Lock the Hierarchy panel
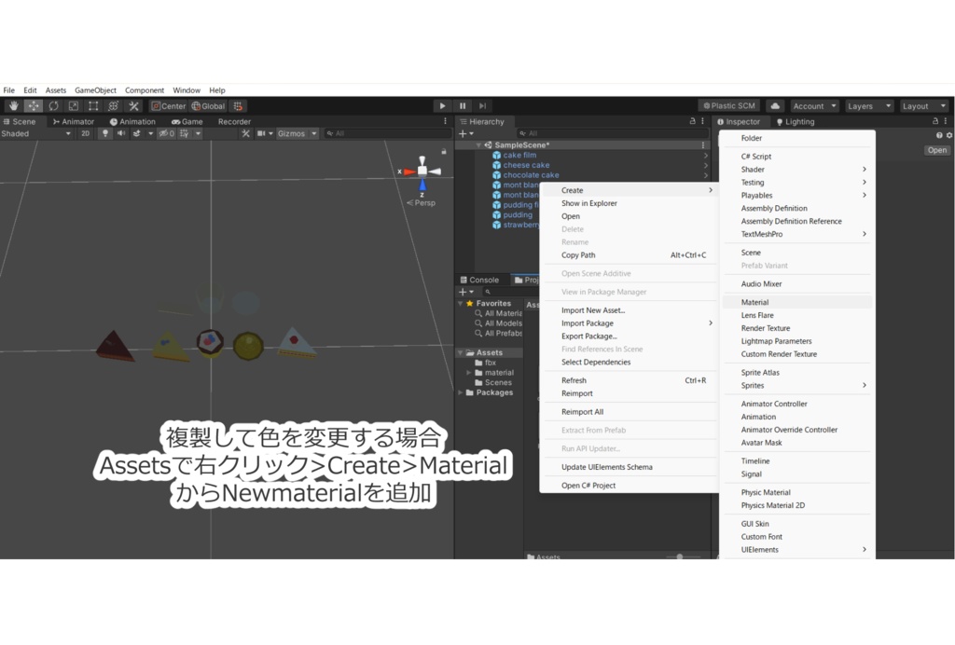 coord(692,121)
